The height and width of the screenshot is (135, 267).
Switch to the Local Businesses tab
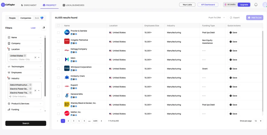73,5
